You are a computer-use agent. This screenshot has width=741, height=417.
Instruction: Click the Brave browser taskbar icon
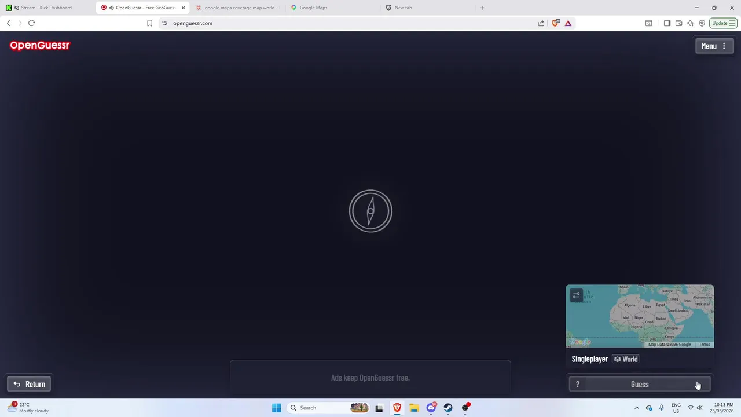click(x=397, y=408)
